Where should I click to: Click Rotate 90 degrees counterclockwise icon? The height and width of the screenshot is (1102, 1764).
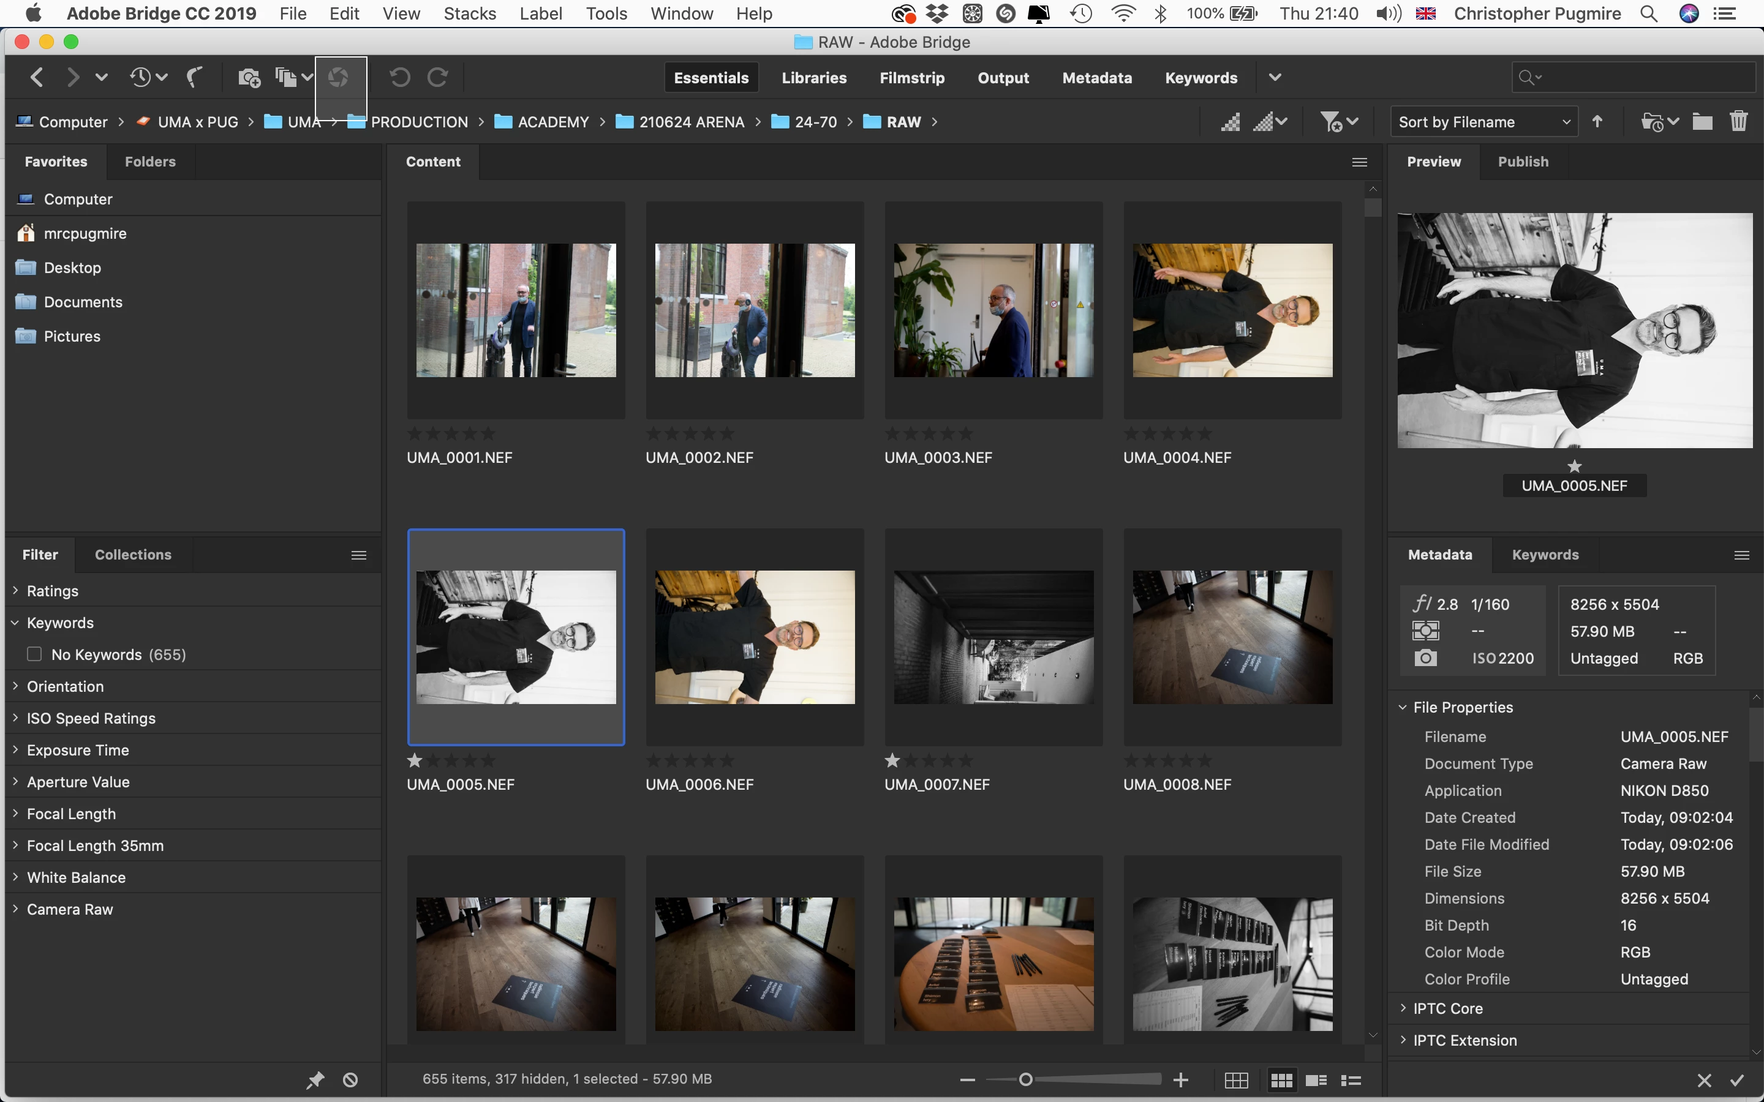click(x=399, y=77)
